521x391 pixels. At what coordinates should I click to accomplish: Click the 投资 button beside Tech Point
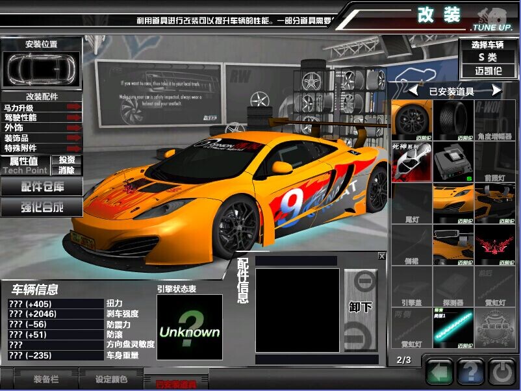(x=67, y=160)
